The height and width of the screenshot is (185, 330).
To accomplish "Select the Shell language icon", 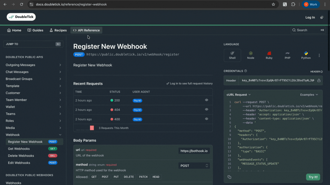I will (232, 55).
